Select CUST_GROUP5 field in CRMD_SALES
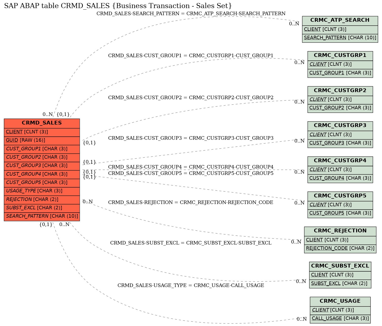This screenshot has height=326, width=382. 42,183
